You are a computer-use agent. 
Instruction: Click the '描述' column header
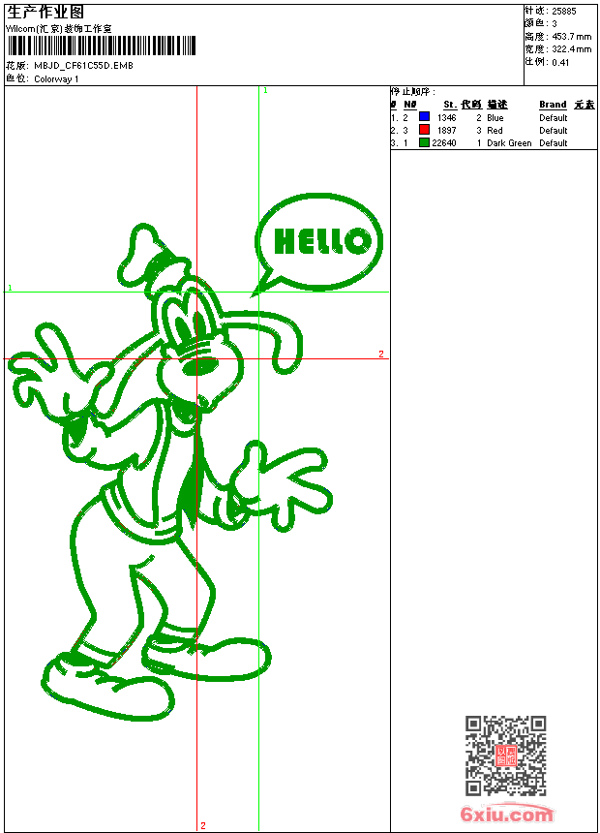pyautogui.click(x=497, y=105)
